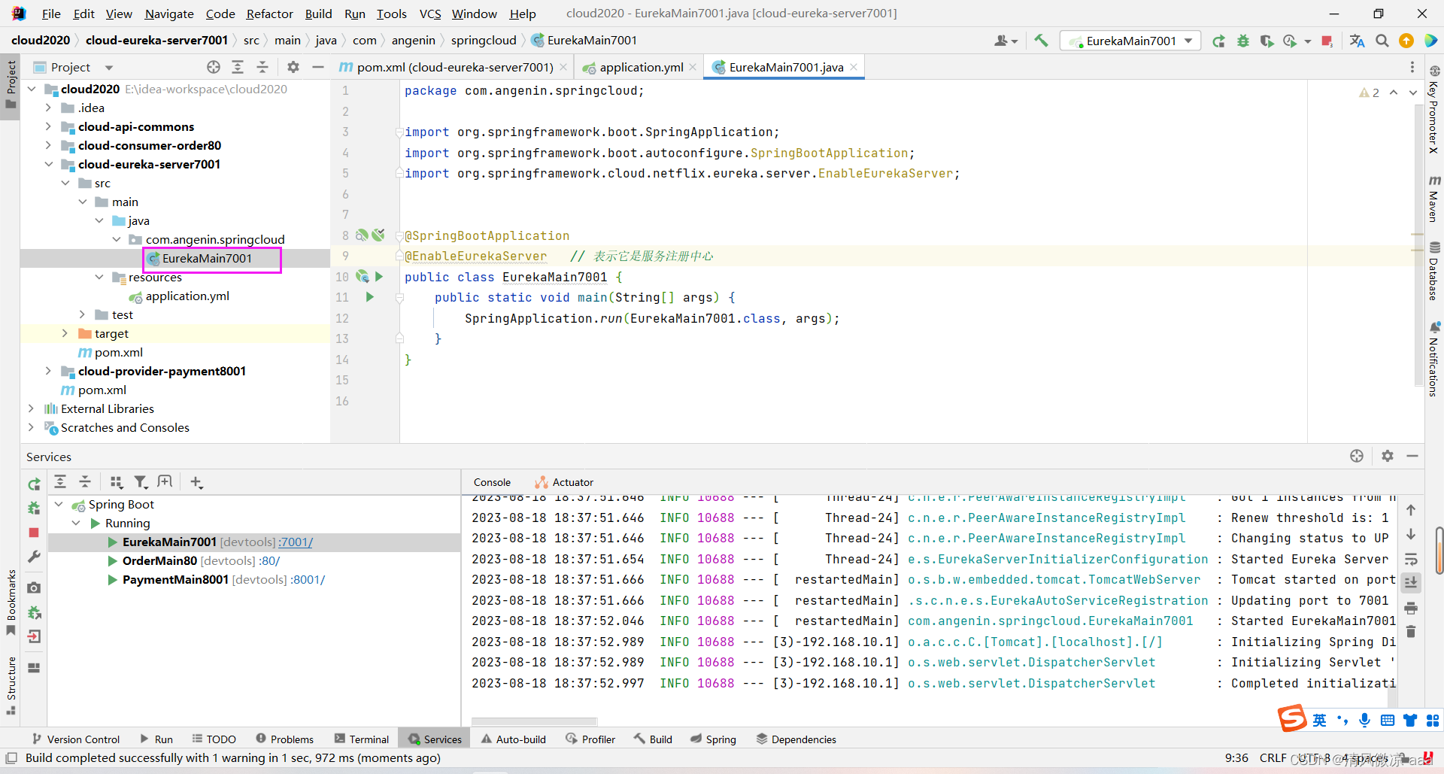Toggle Database tool window on right
The height and width of the screenshot is (774, 1444).
coord(1433,272)
